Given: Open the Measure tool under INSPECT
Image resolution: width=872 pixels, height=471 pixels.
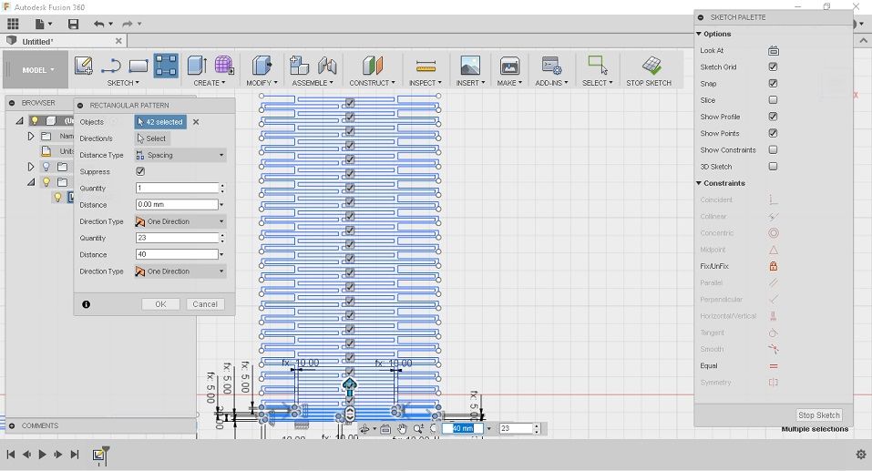Looking at the screenshot, I should tap(426, 67).
